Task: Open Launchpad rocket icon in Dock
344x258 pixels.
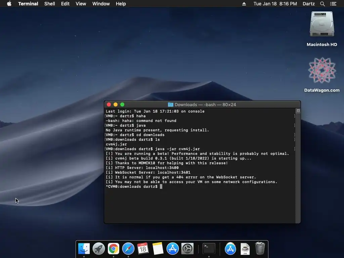Action: [x=99, y=249]
